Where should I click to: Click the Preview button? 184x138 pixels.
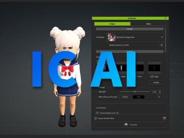tap(130, 125)
